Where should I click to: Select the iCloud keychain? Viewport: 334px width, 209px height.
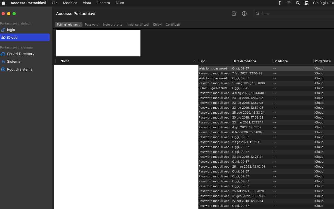[x=25, y=38]
